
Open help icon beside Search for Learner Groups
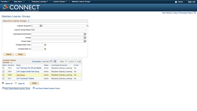[x=28, y=21]
